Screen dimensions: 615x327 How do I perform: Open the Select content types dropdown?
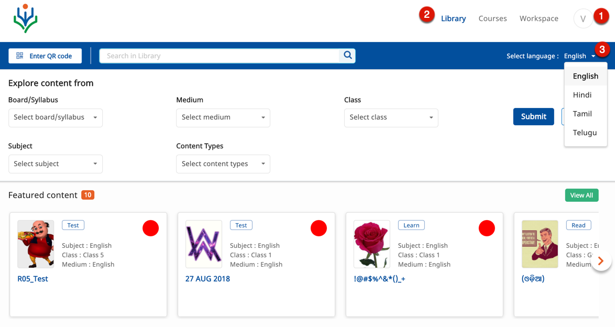(x=223, y=164)
